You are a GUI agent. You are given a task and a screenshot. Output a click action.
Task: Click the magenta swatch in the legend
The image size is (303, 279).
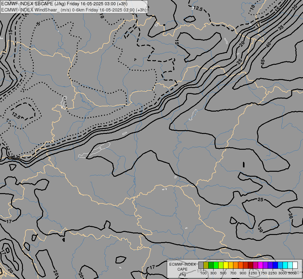(x=261, y=265)
